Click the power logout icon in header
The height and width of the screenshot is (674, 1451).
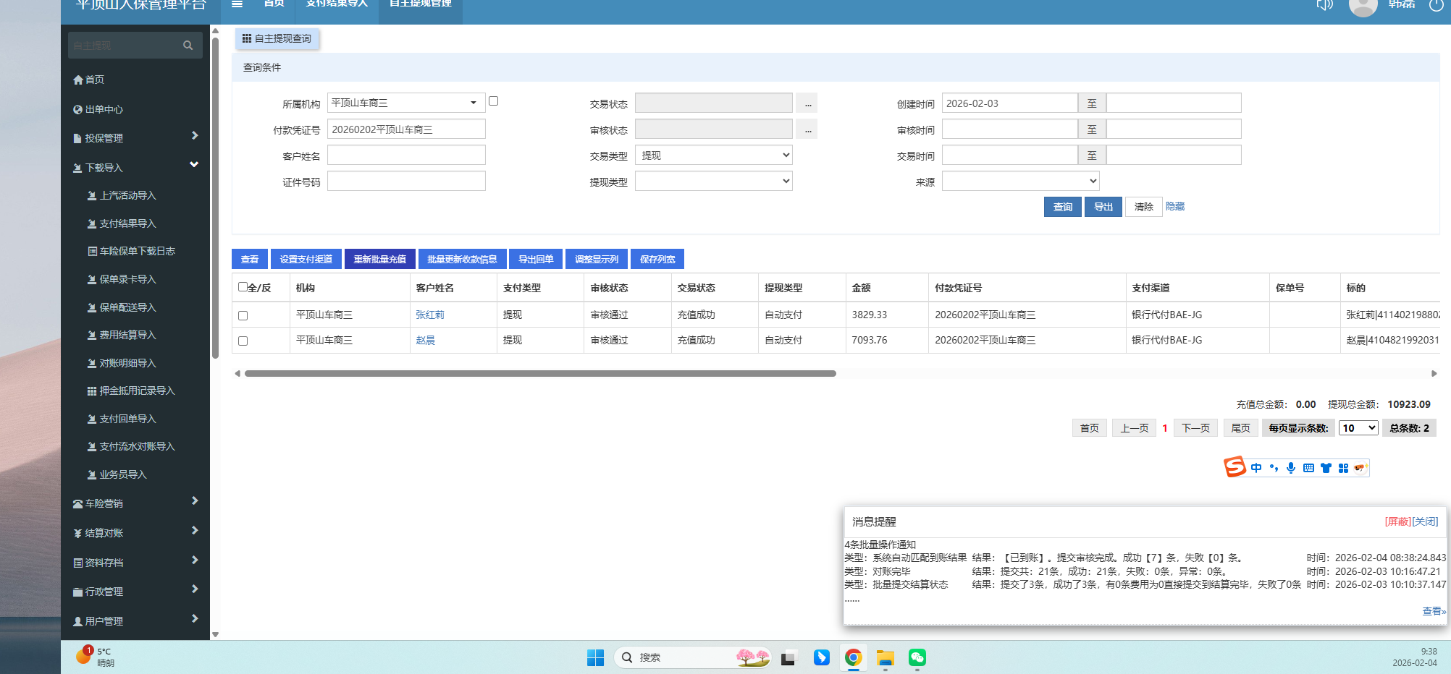coord(1437,6)
